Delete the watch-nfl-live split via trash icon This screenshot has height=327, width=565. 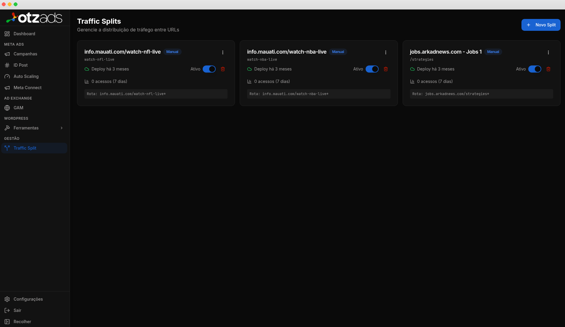pos(223,69)
